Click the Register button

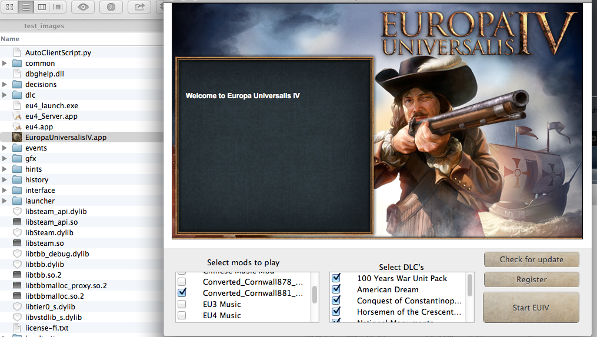coord(531,279)
